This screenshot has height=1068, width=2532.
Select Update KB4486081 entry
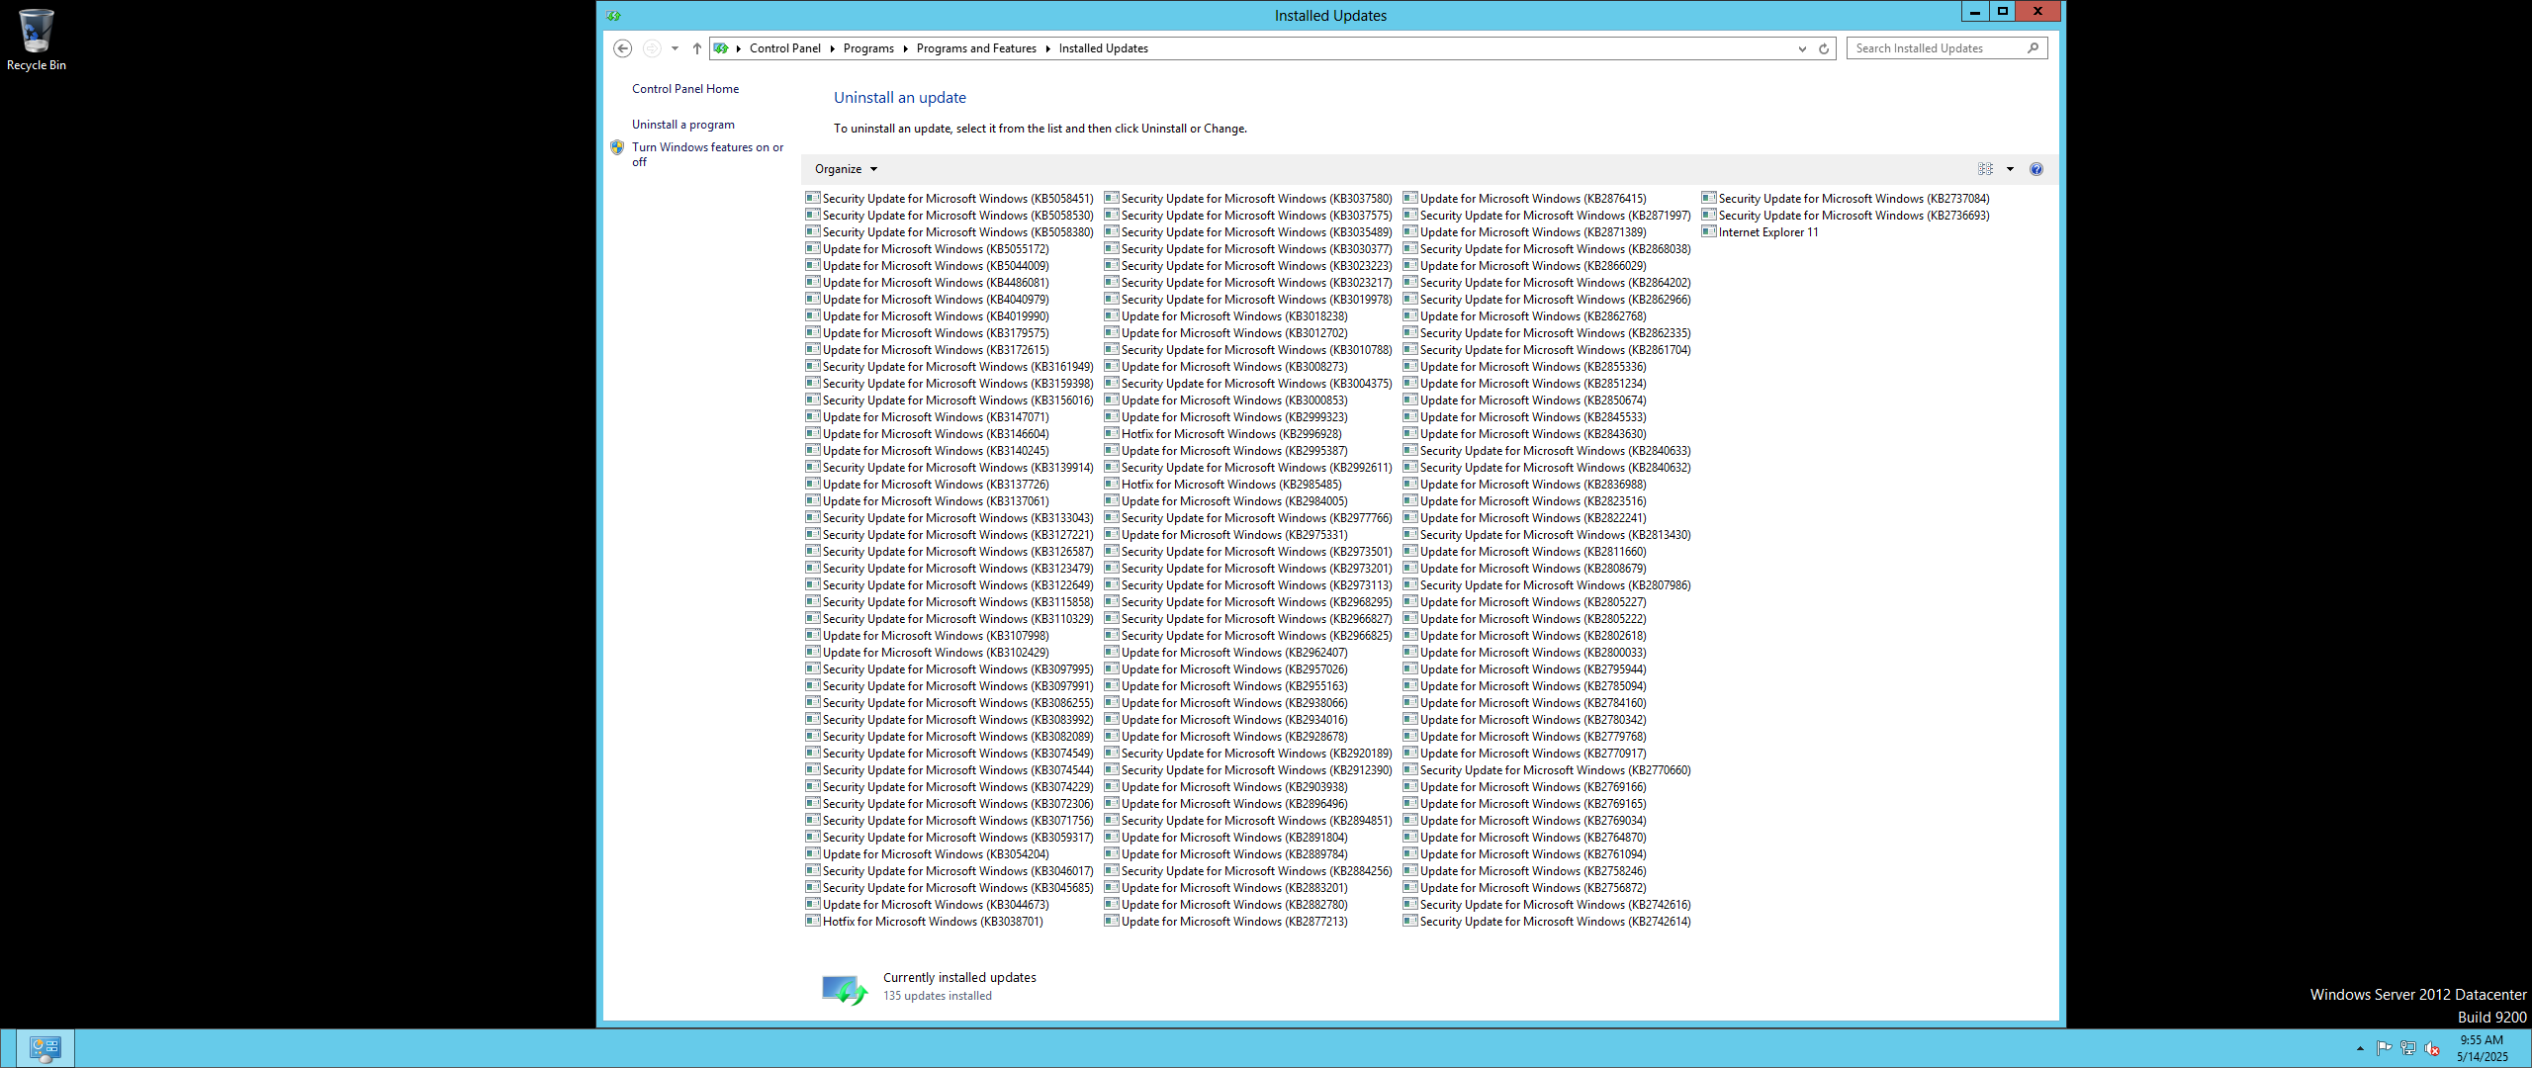click(928, 283)
